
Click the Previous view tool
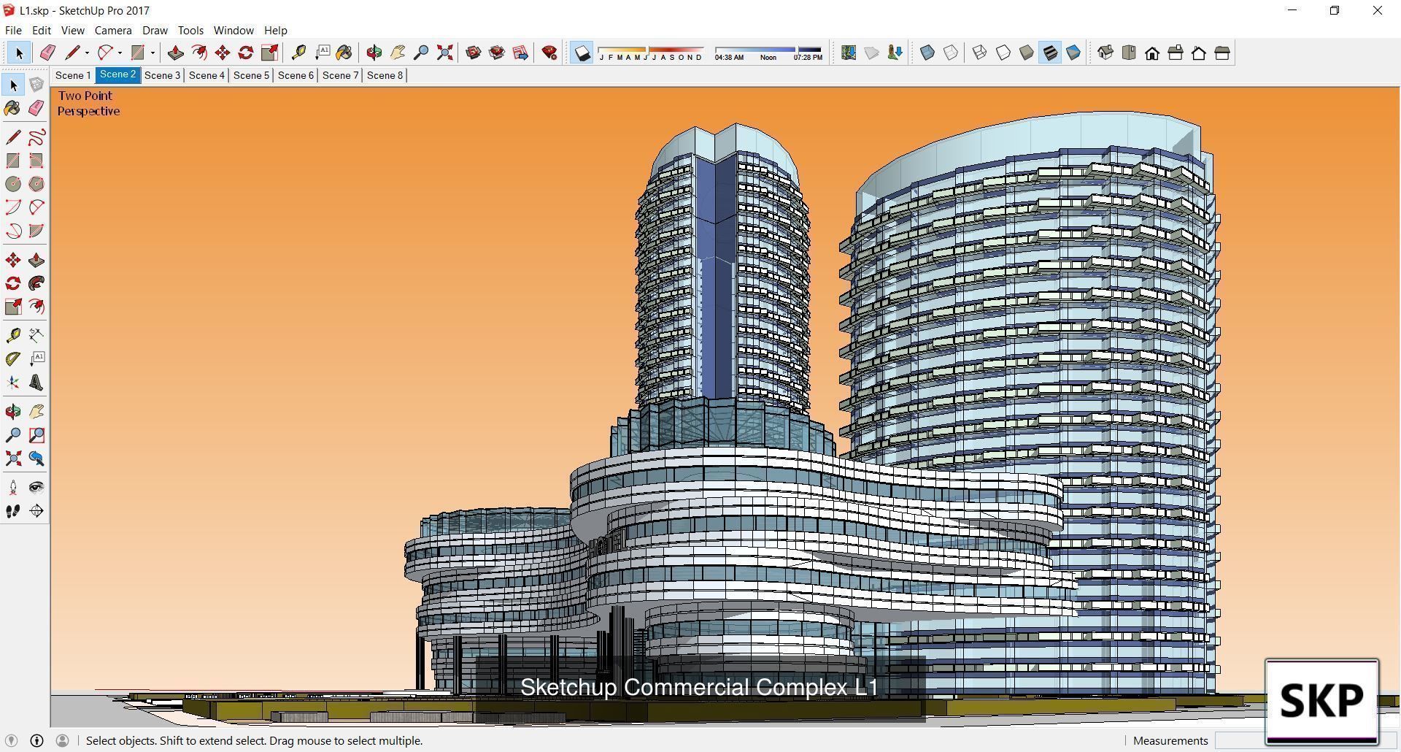tap(36, 459)
